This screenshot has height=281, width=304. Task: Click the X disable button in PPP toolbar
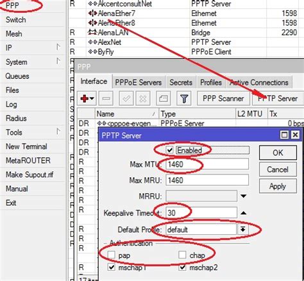tap(143, 99)
